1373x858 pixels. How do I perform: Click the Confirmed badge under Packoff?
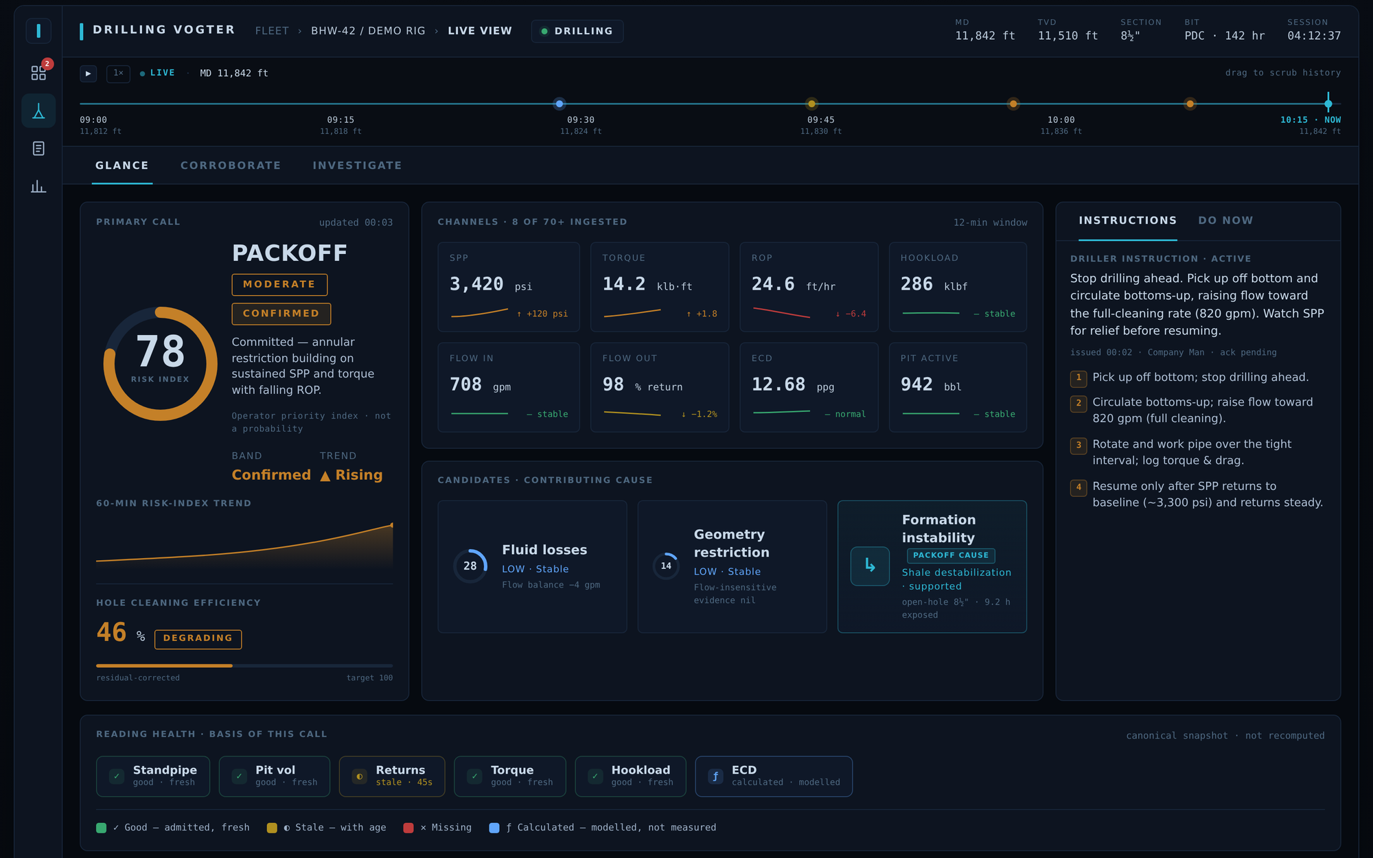281,314
